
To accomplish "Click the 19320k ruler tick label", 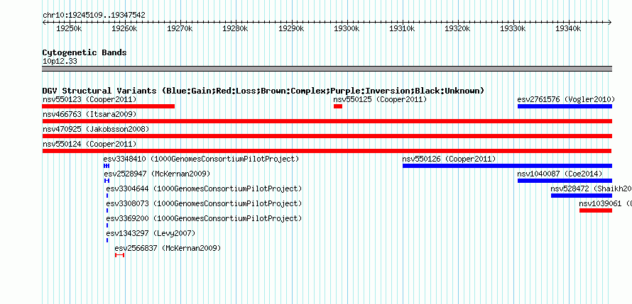I will 457,28.
